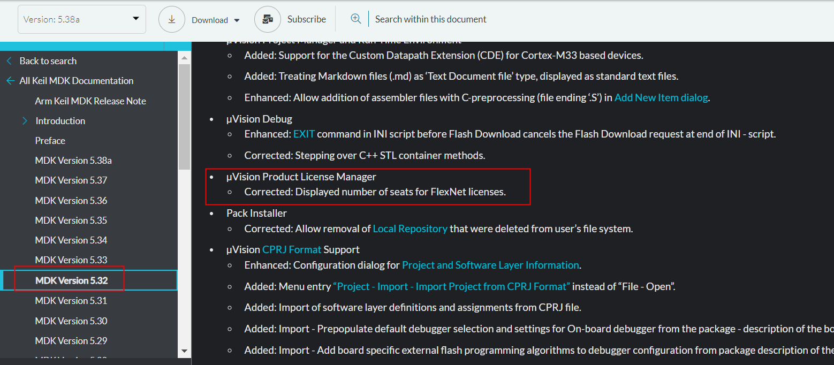
Task: Open MDK Version 5.38a release notes
Action: coord(73,161)
